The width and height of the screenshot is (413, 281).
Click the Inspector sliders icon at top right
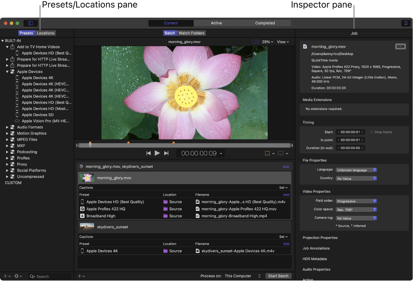[x=406, y=23]
